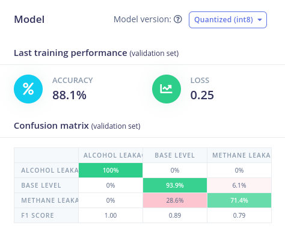Click the 0.25 loss value

point(202,95)
